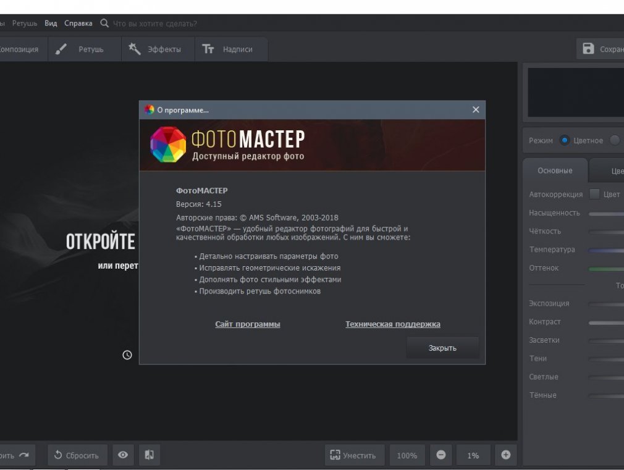The image size is (624, 470).
Task: Open the Эффекты tab with the magic wand icon
Action: [x=158, y=49]
